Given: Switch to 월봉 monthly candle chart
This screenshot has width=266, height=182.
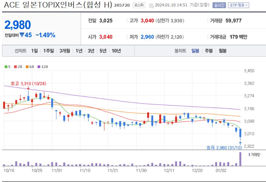Looking at the screenshot, I should (x=222, y=51).
